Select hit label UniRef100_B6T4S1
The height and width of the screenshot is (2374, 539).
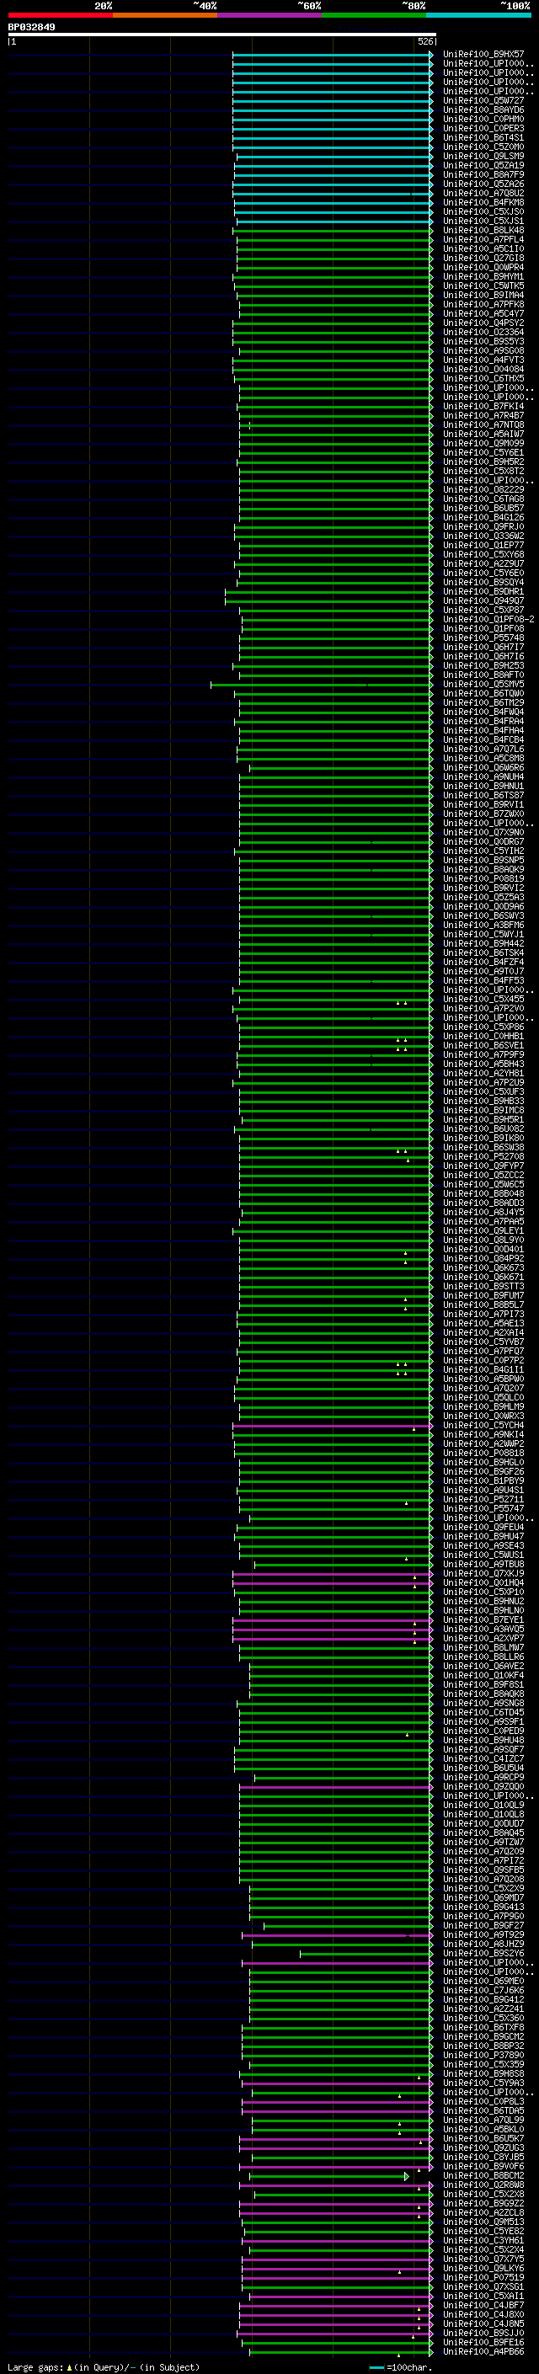[x=483, y=137]
